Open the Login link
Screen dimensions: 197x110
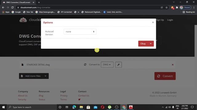pyautogui.click(x=170, y=20)
